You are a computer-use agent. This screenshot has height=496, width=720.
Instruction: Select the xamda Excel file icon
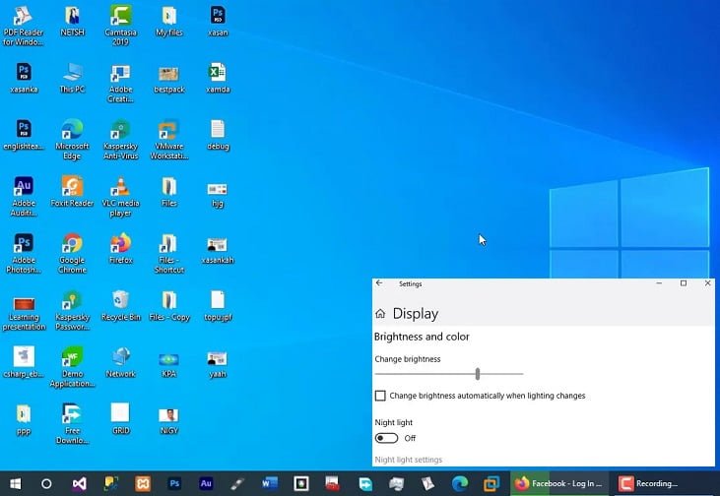point(218,79)
